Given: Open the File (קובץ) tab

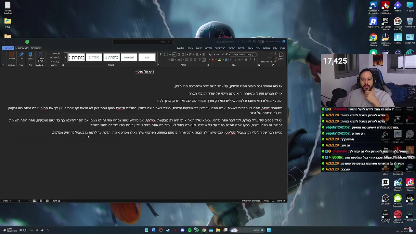Looking at the screenshot, I should pos(282,48).
